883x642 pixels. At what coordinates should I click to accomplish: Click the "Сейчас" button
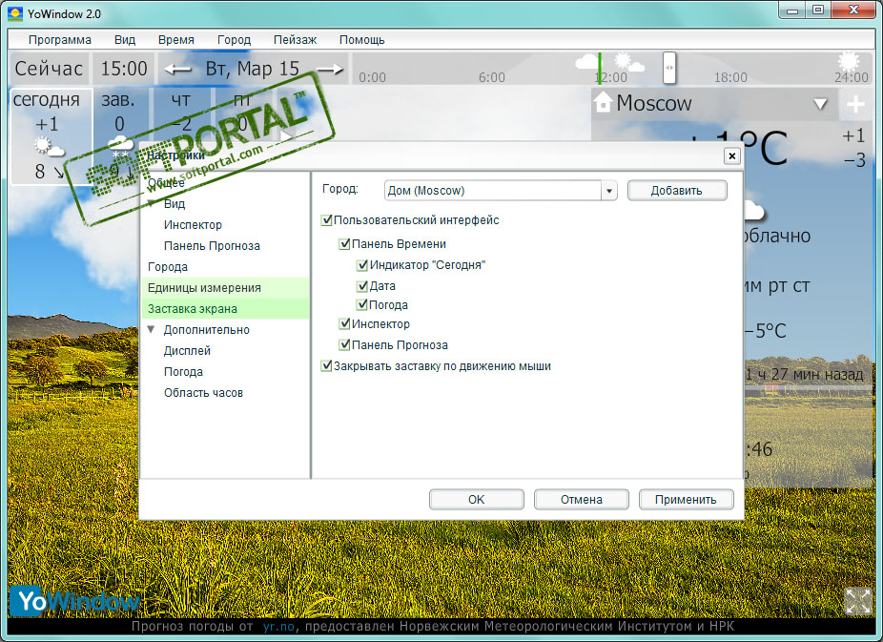click(49, 69)
